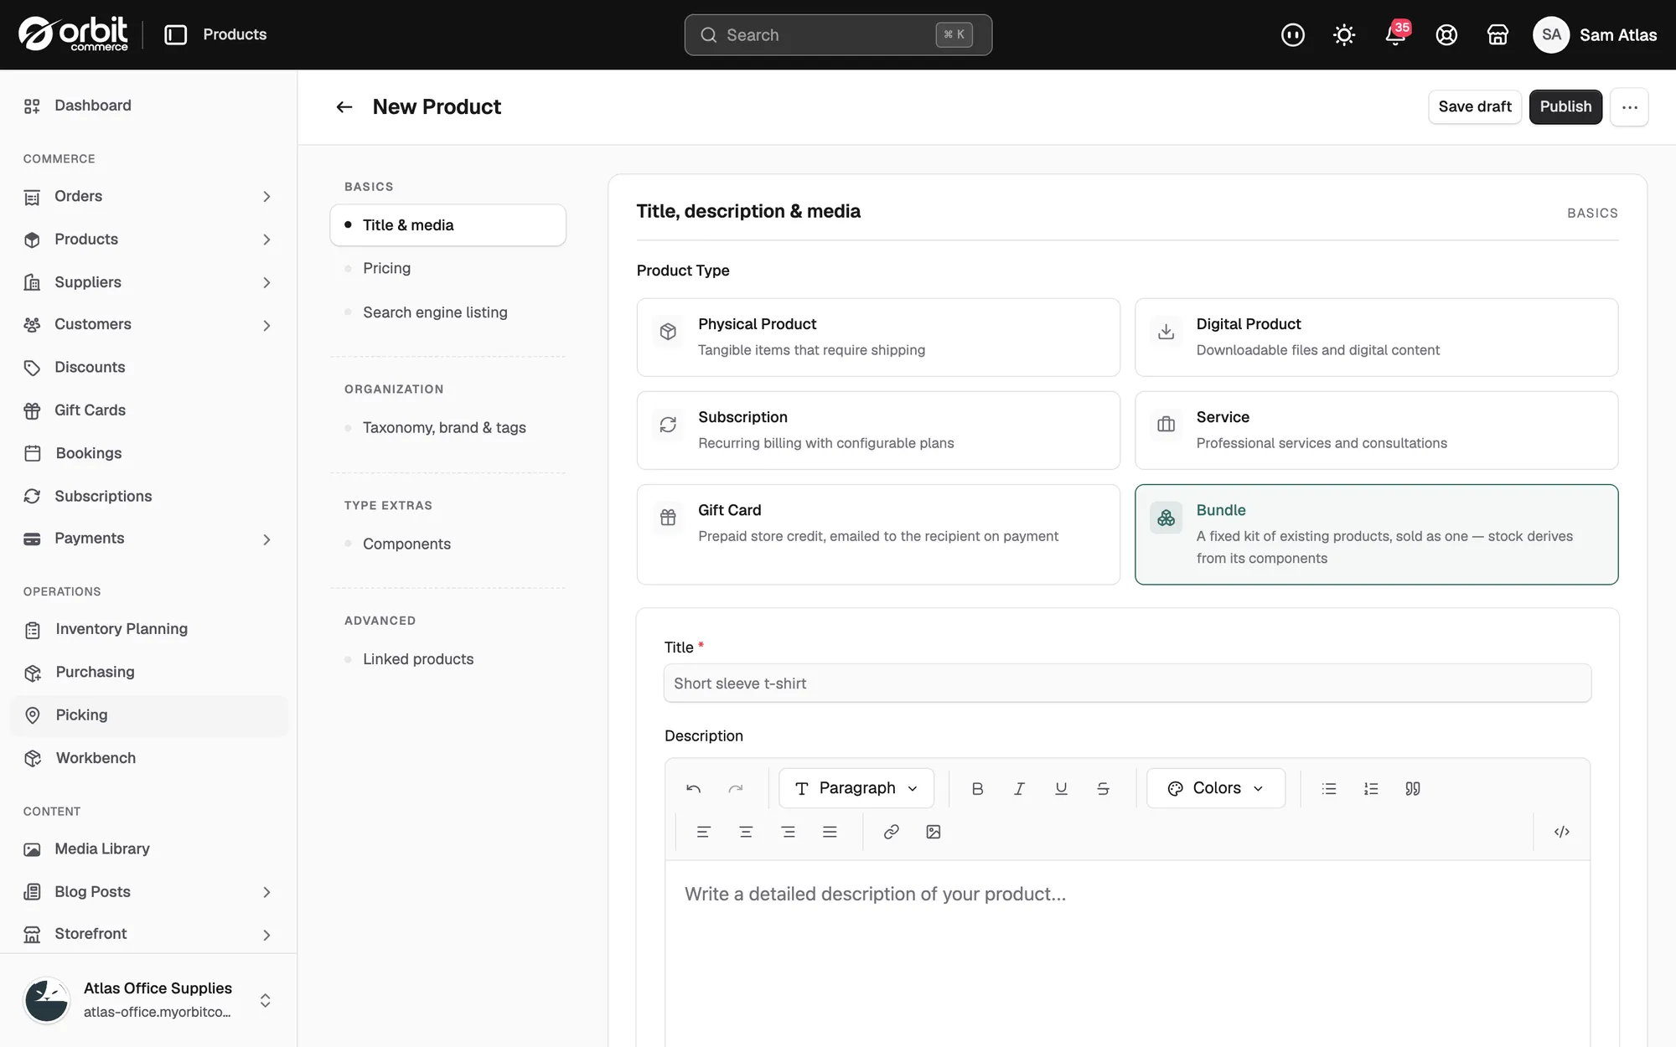The image size is (1676, 1047).
Task: Insert an image in description
Action: tap(934, 832)
